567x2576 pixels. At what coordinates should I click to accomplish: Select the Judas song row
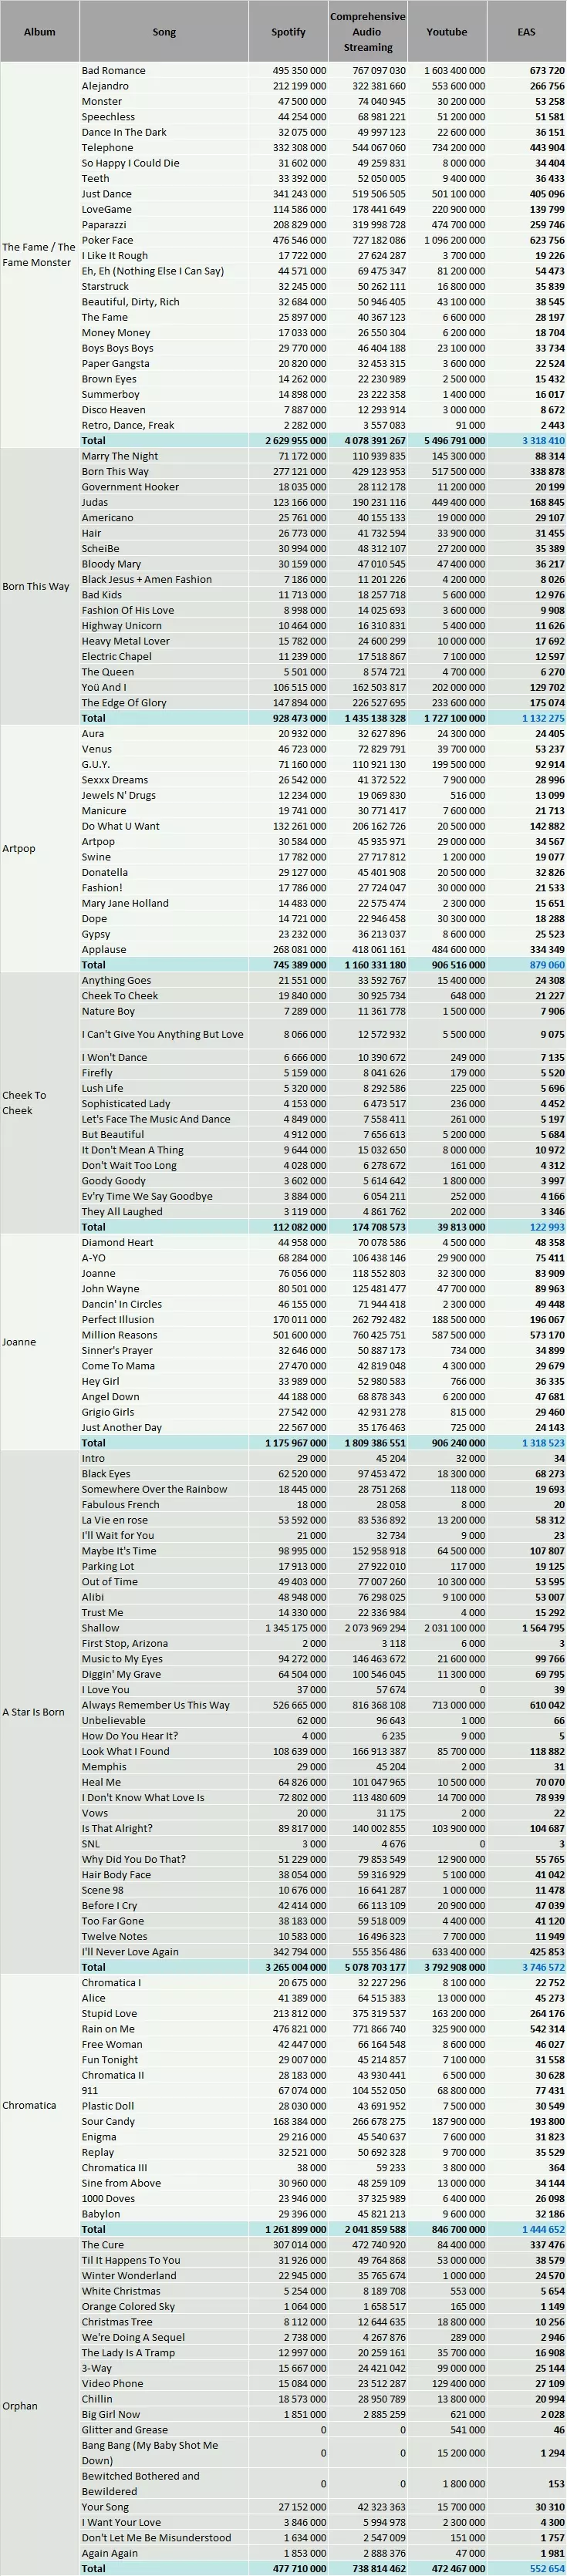click(x=323, y=502)
